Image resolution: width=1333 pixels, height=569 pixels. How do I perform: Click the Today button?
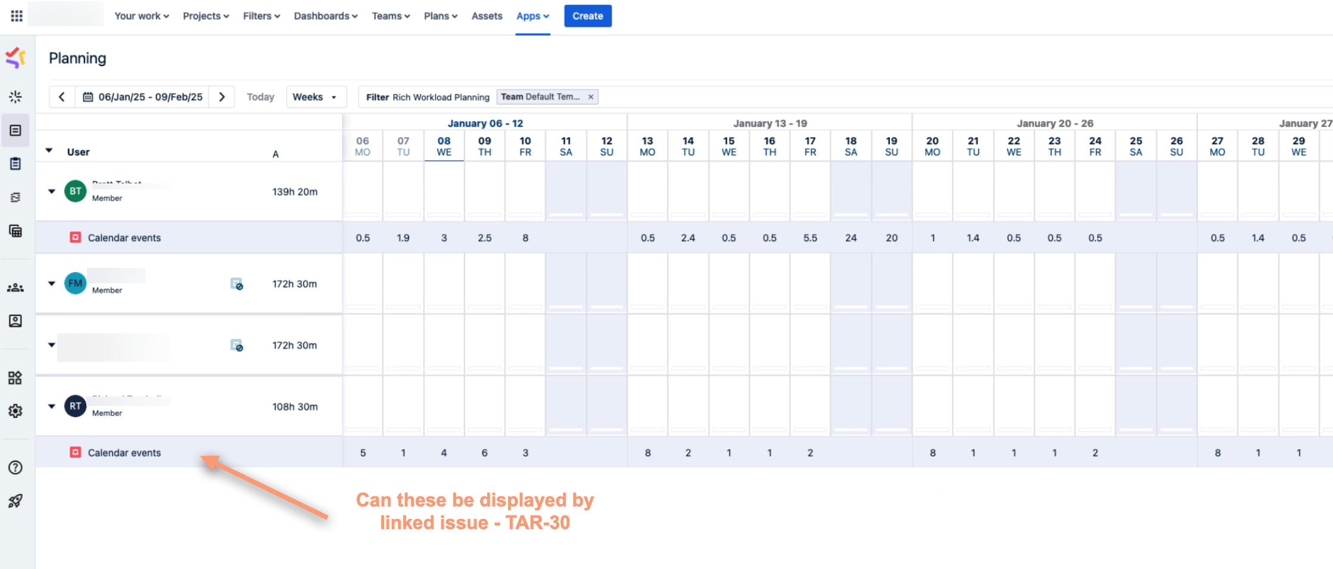coord(260,97)
